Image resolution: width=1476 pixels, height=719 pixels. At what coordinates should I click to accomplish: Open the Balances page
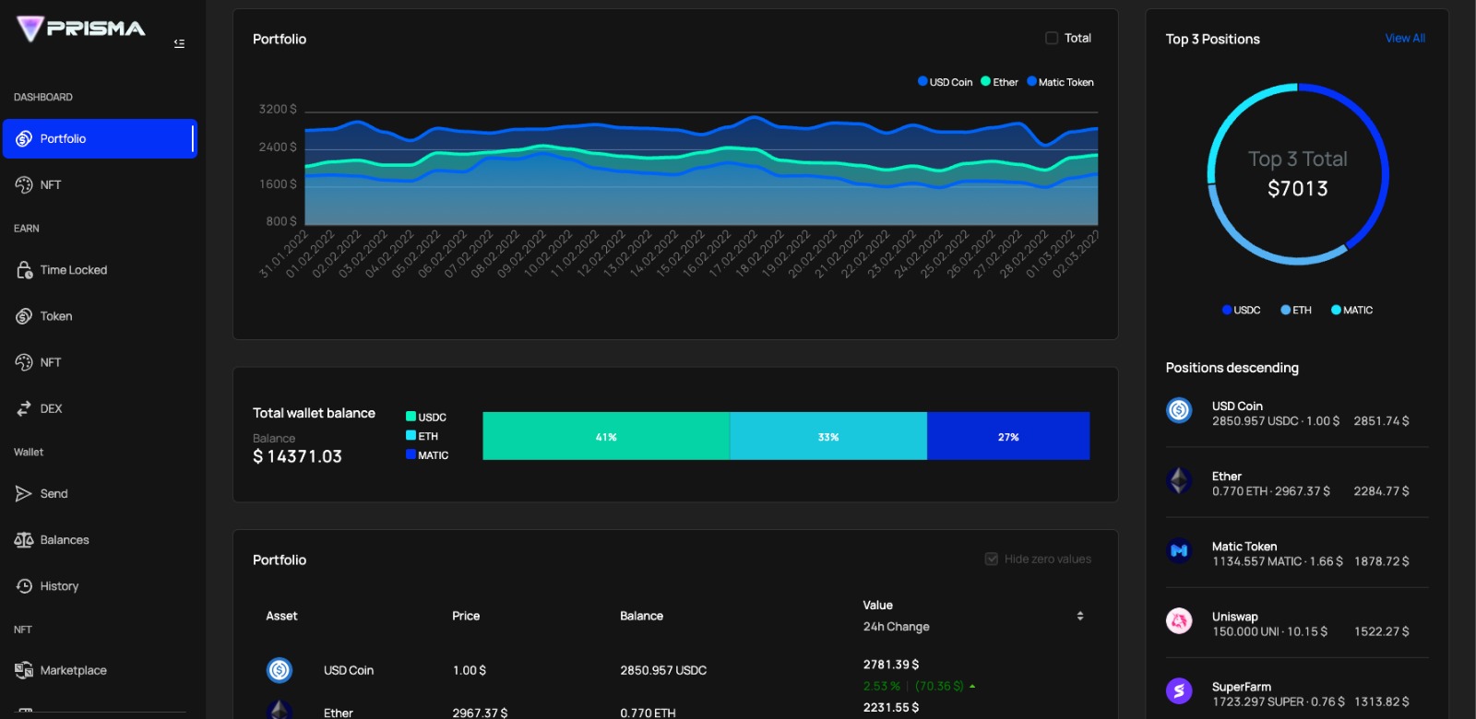(65, 540)
